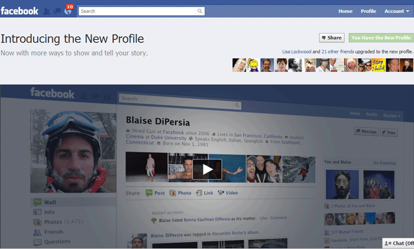
Task: Click the Poke button in profile preview
Action: (x=389, y=132)
